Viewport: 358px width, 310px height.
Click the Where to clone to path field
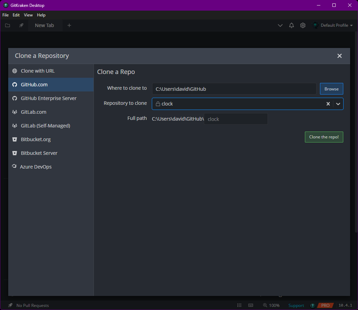(x=234, y=89)
